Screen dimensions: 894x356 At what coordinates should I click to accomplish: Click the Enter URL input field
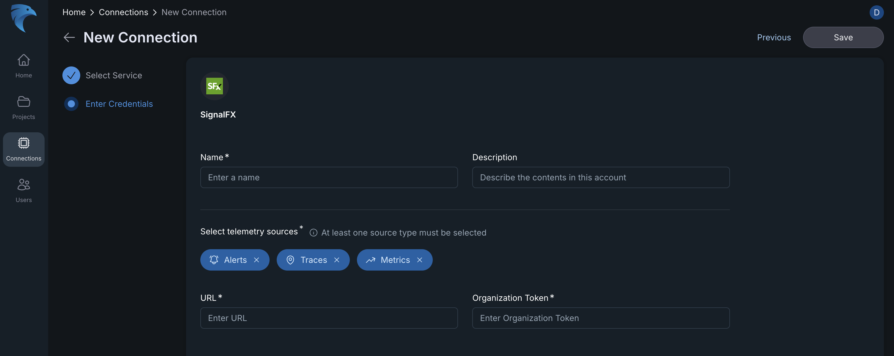click(329, 318)
